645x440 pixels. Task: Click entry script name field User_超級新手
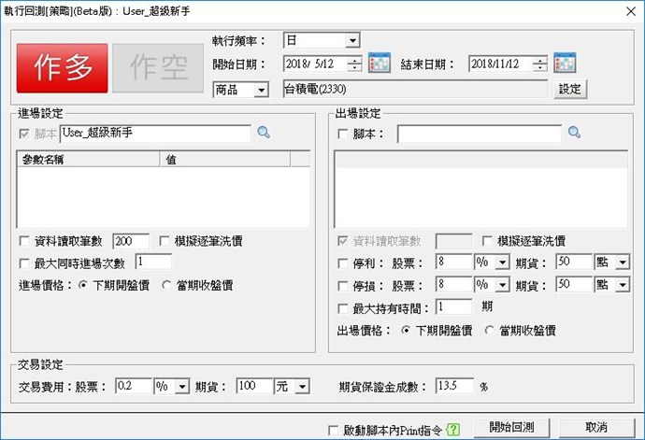point(155,134)
